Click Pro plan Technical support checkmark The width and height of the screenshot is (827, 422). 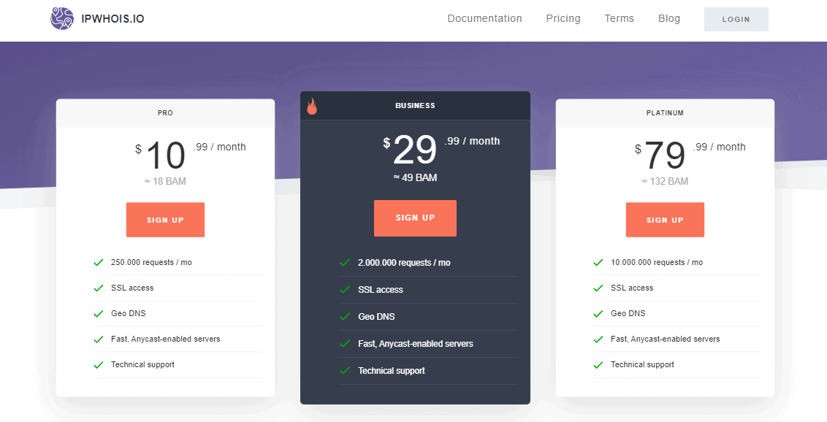pyautogui.click(x=98, y=364)
